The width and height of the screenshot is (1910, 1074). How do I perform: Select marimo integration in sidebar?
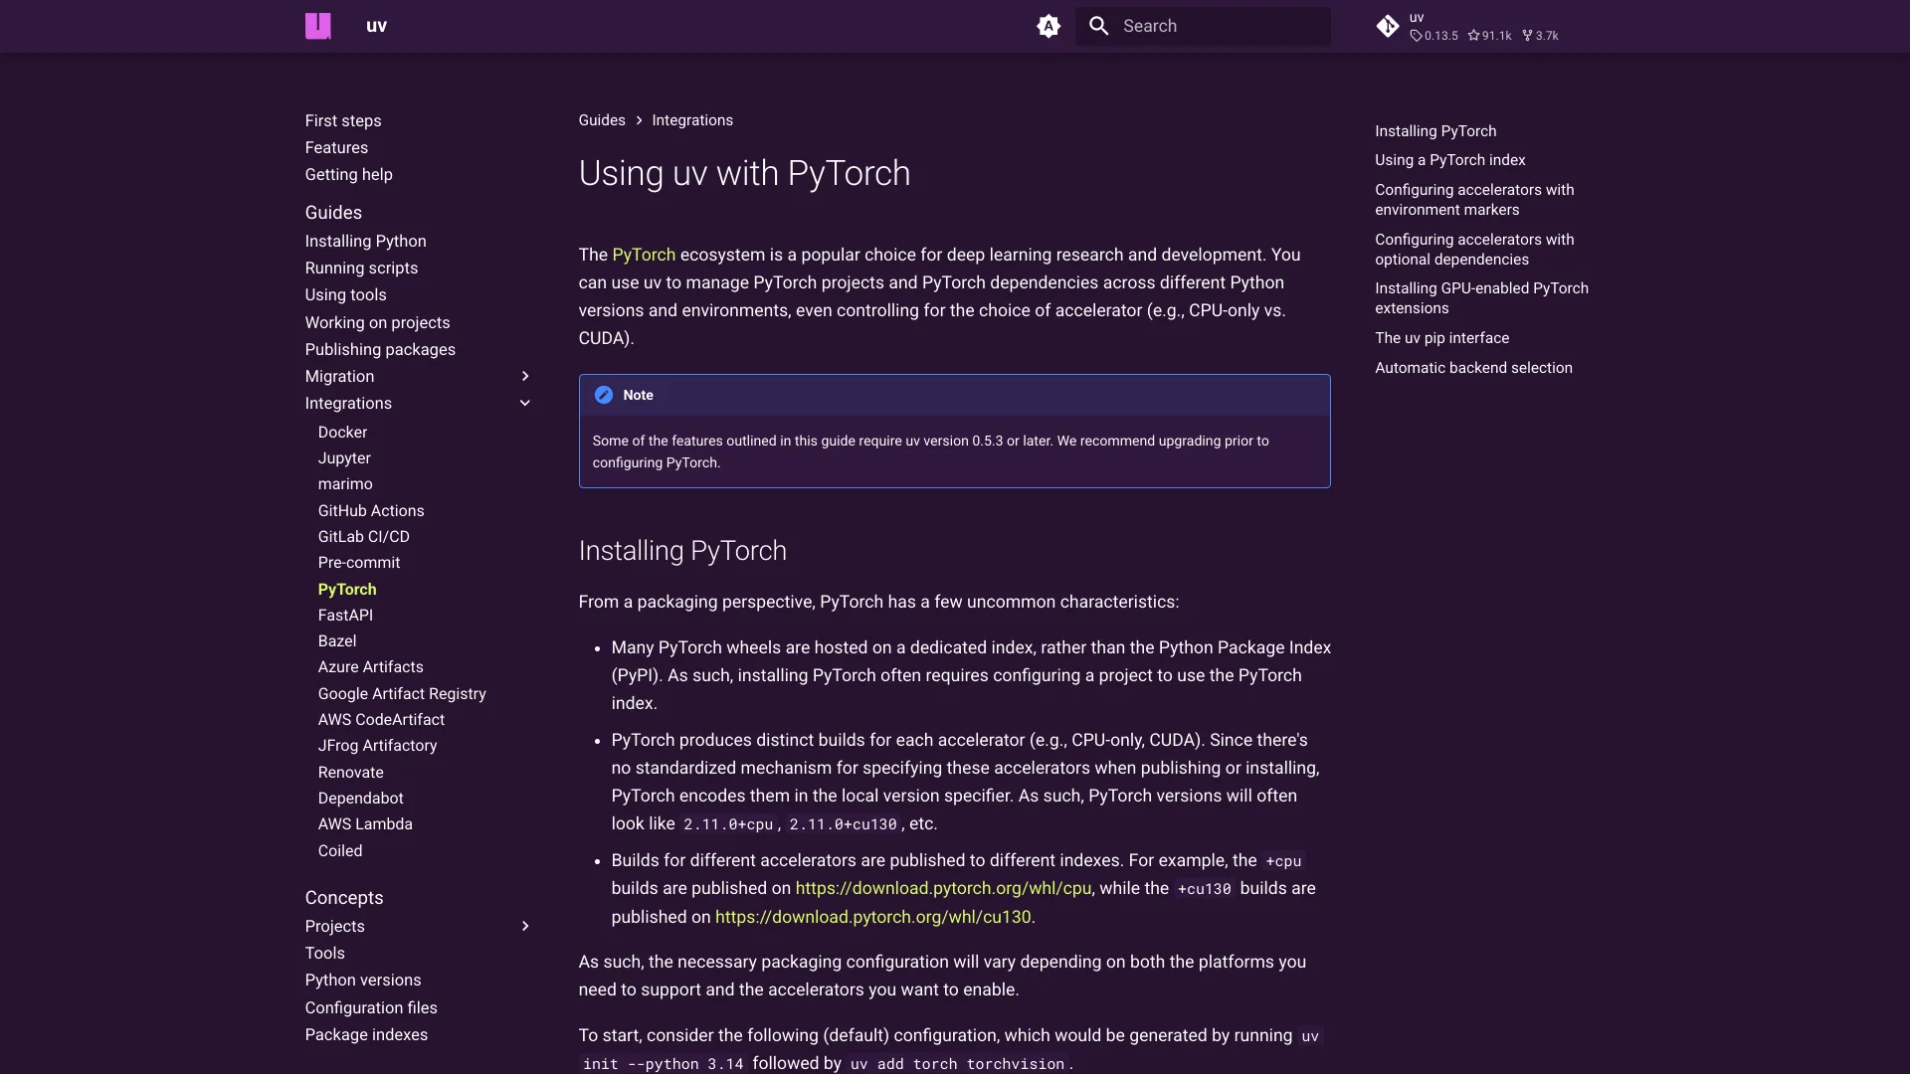tap(345, 483)
